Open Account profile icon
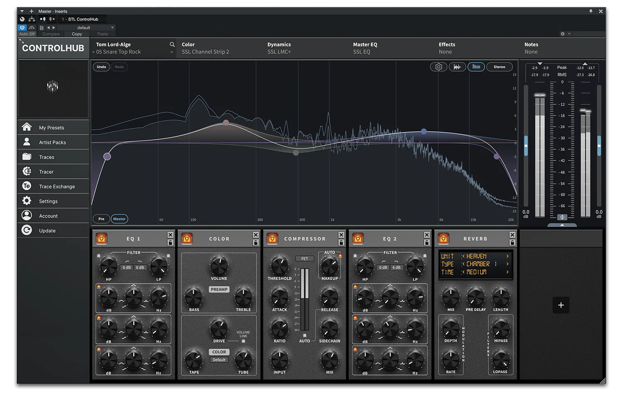This screenshot has height=401, width=623. point(27,215)
